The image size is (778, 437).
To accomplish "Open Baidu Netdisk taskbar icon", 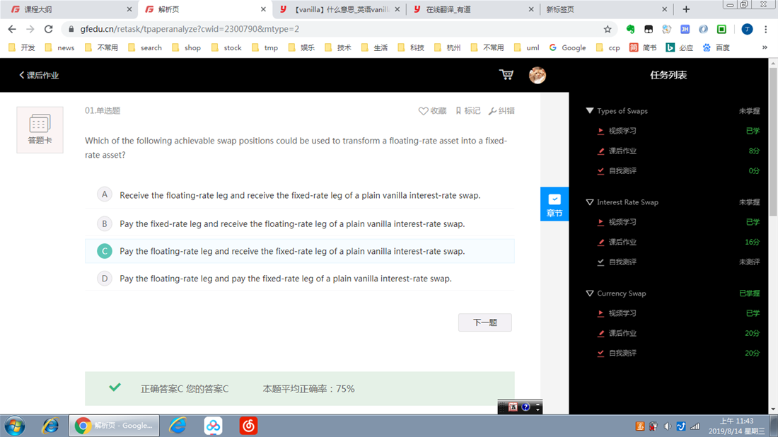I will 214,426.
